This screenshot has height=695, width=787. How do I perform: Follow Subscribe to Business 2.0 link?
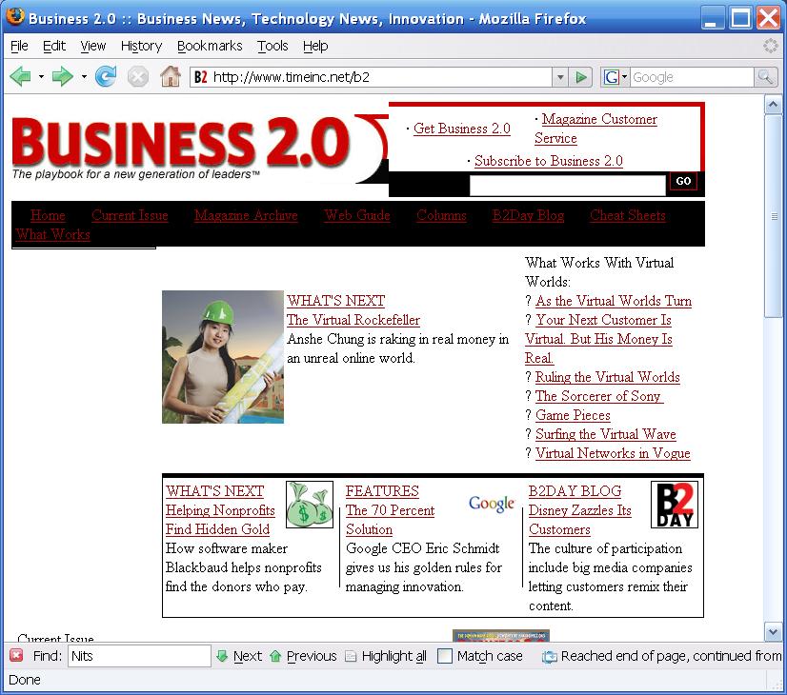click(x=549, y=161)
